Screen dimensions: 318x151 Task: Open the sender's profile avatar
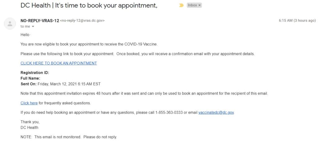pyautogui.click(x=10, y=24)
